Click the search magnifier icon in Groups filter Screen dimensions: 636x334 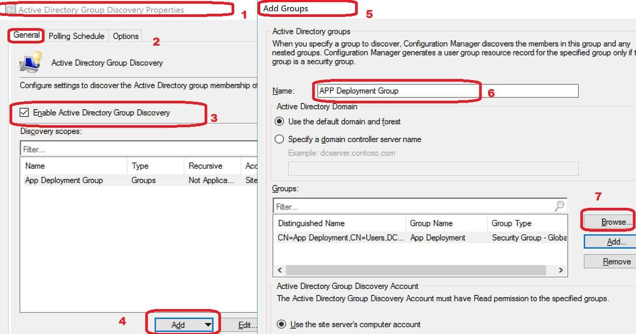[x=559, y=206]
